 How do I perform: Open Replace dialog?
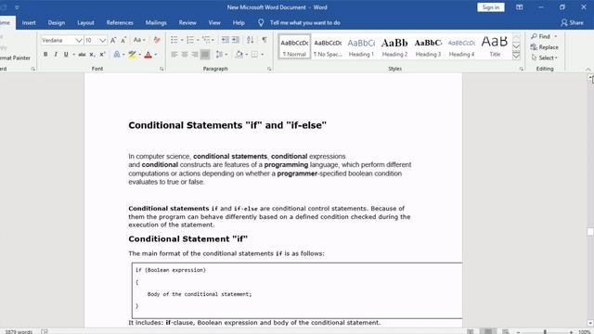(x=545, y=47)
